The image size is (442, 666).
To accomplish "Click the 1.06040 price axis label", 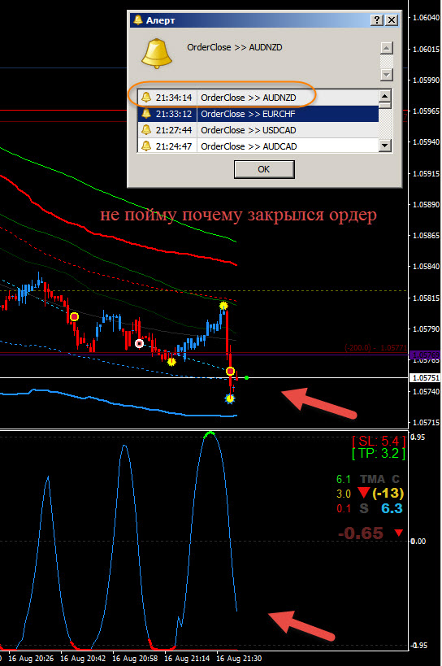I will (x=426, y=17).
